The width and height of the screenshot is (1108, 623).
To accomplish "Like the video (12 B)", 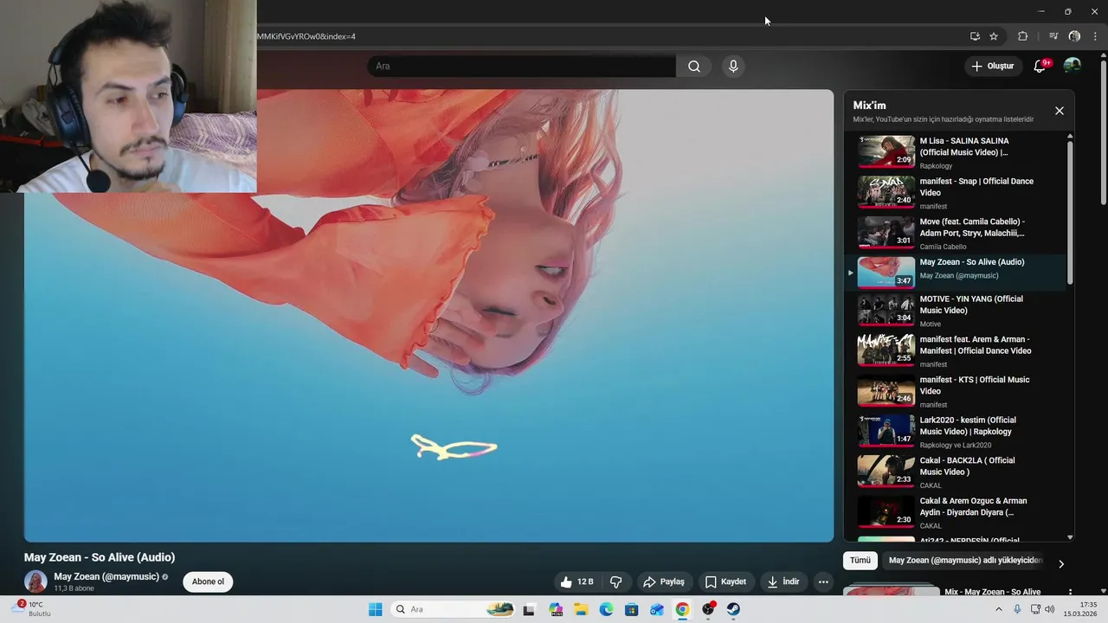I will point(577,582).
